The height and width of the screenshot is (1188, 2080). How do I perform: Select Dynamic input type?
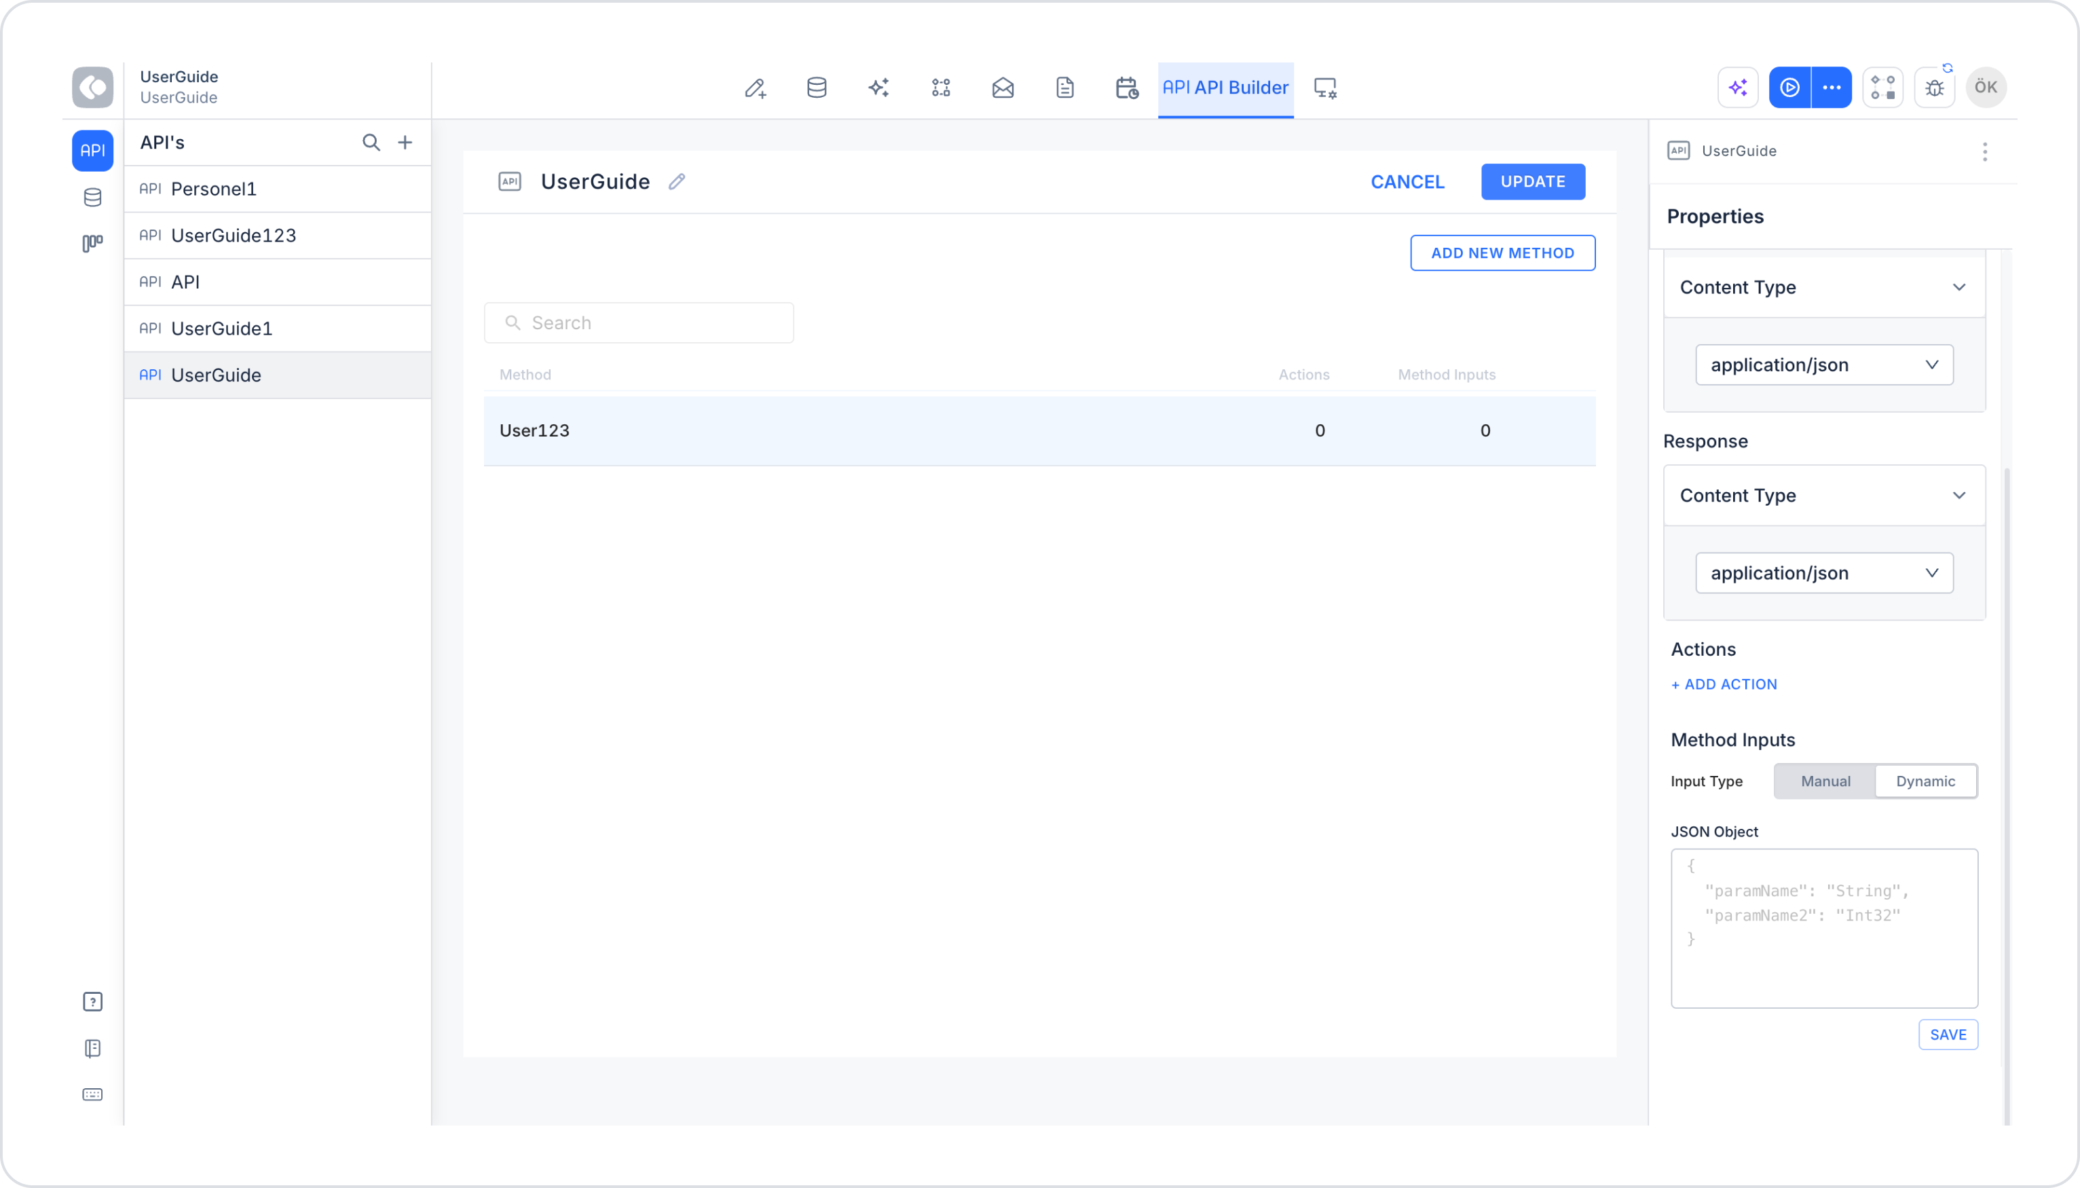pyautogui.click(x=1925, y=781)
